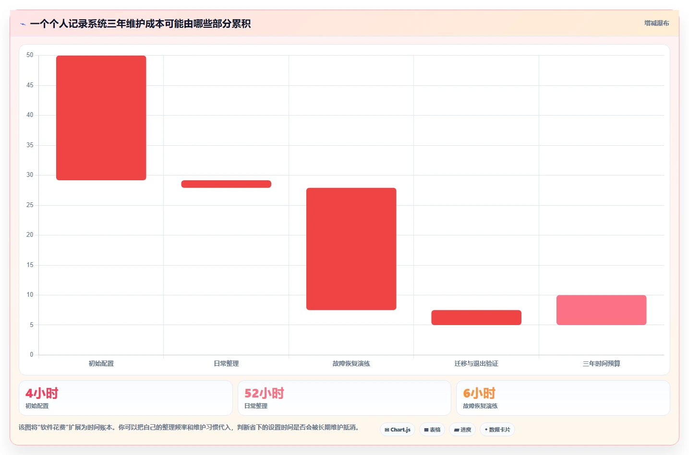Click the 三年时间预算 x-axis label
The width and height of the screenshot is (689, 455).
pos(602,363)
